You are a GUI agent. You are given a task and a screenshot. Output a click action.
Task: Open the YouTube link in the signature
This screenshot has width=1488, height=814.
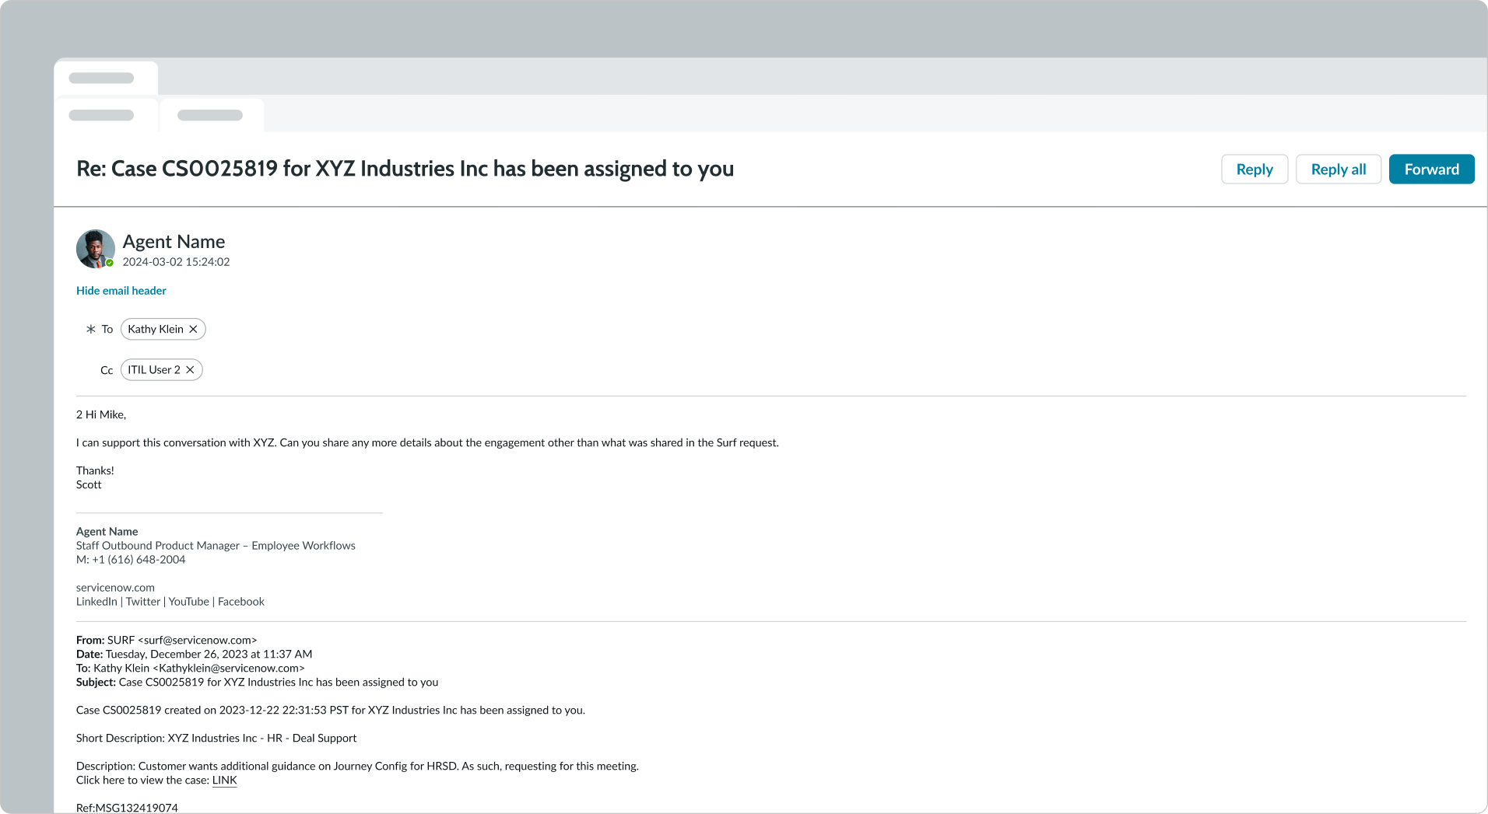pyautogui.click(x=188, y=601)
